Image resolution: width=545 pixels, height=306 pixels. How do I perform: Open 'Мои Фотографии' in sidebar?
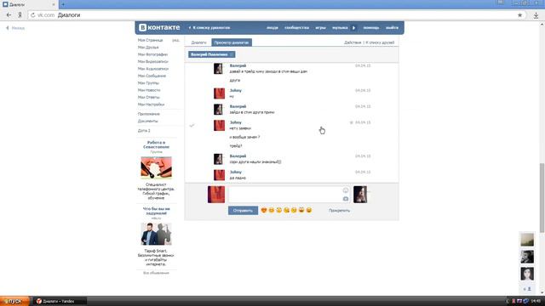pos(152,54)
